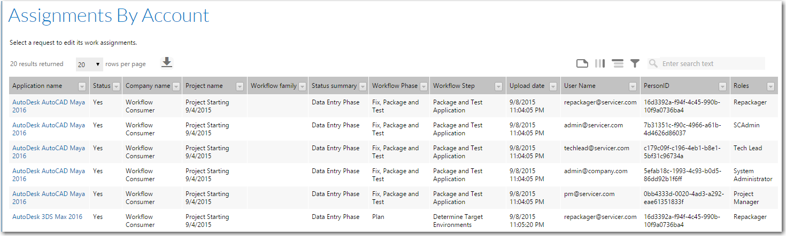Open Status summary column filter arrow
The image size is (786, 236).
click(363, 86)
